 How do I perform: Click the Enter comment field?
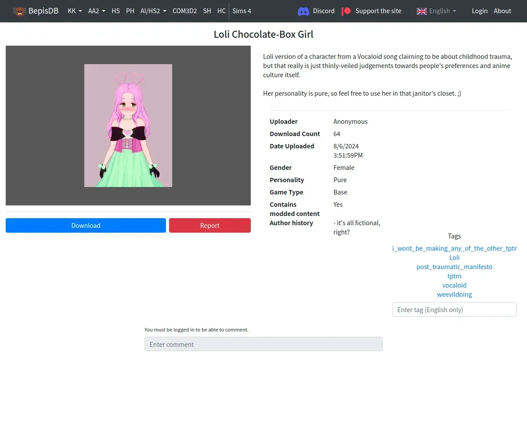[263, 344]
